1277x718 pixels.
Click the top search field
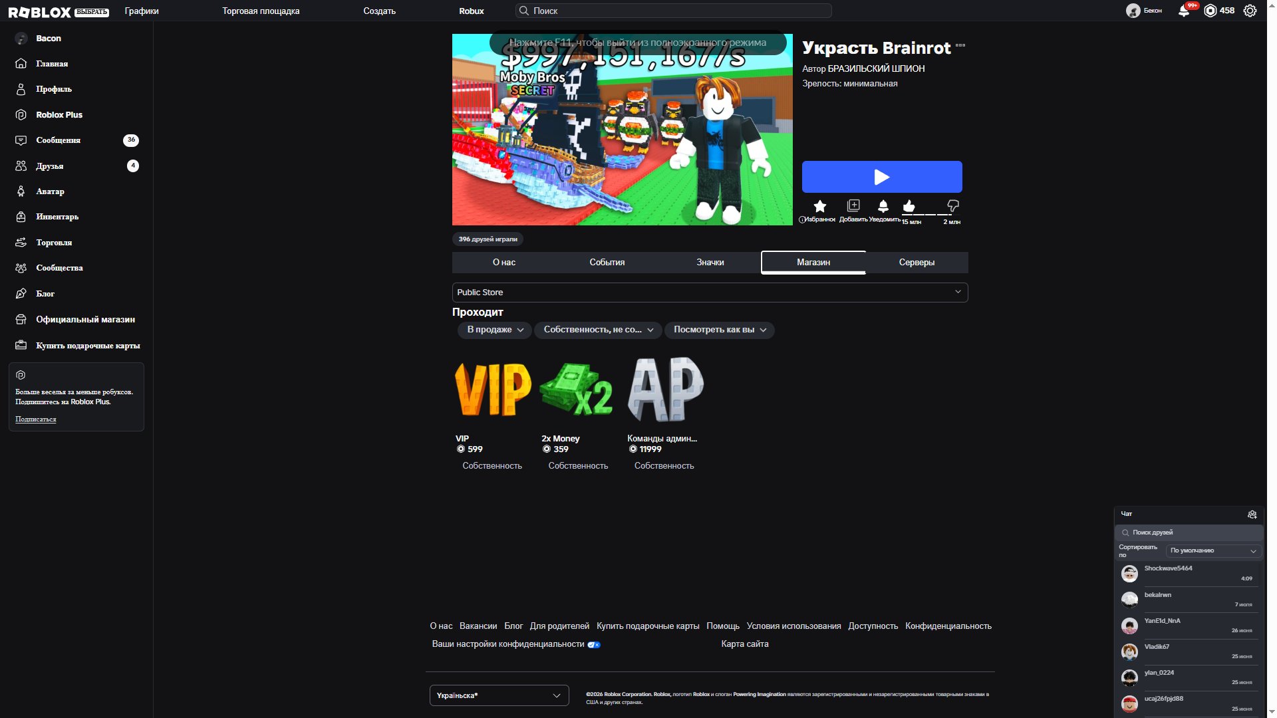(673, 11)
